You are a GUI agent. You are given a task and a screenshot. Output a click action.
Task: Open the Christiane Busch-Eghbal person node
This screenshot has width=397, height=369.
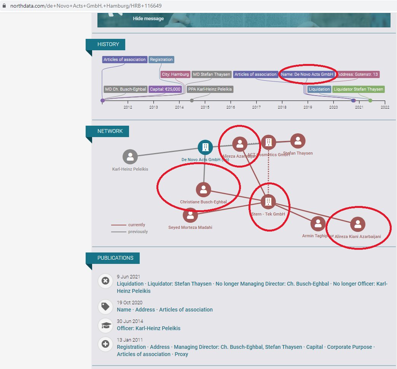click(x=203, y=190)
